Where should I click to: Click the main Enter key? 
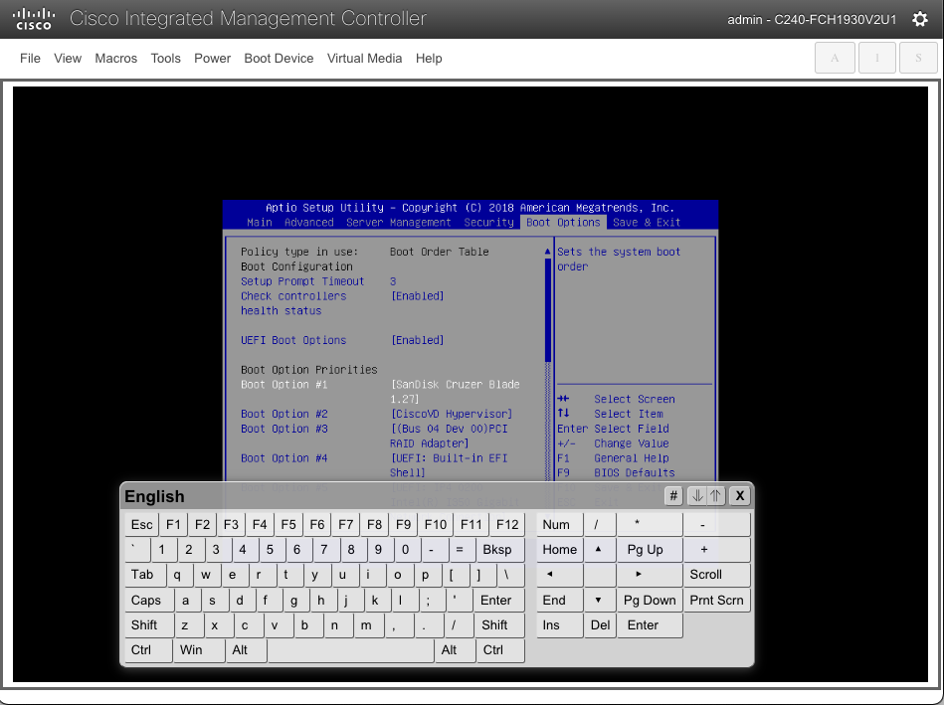point(499,601)
